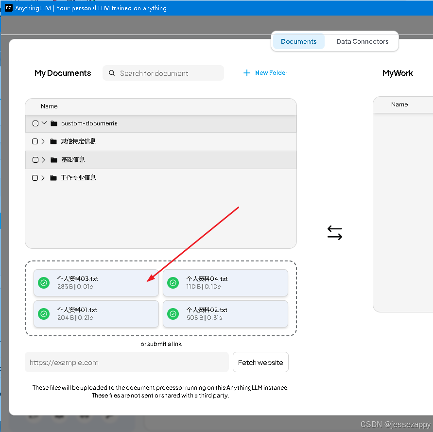Click the "283 B | 0.01s" file size text
This screenshot has width=433, height=432.
pyautogui.click(x=75, y=287)
